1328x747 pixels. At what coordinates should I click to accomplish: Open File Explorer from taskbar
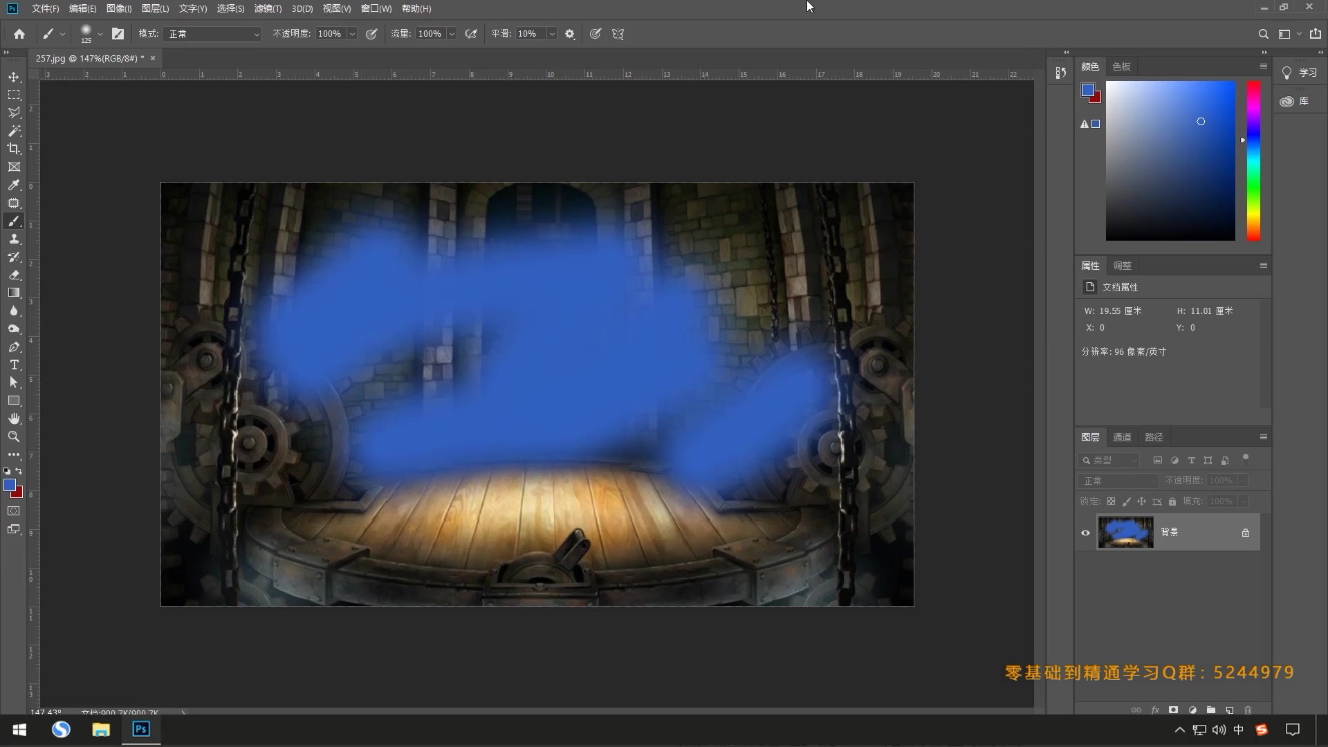pyautogui.click(x=101, y=730)
